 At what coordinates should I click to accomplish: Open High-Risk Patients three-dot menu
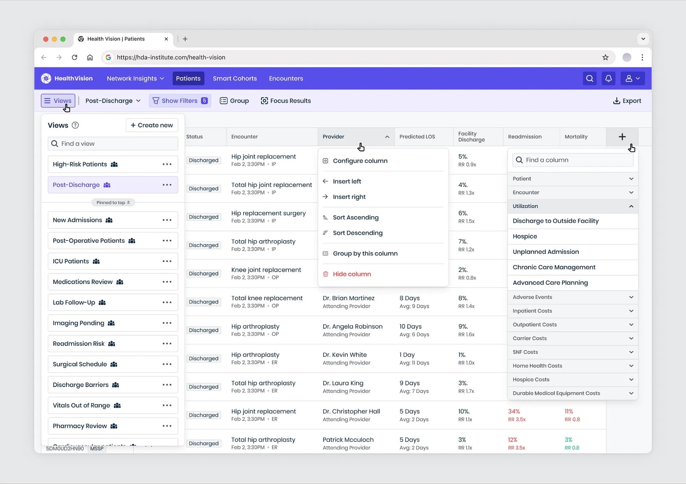[x=167, y=164]
